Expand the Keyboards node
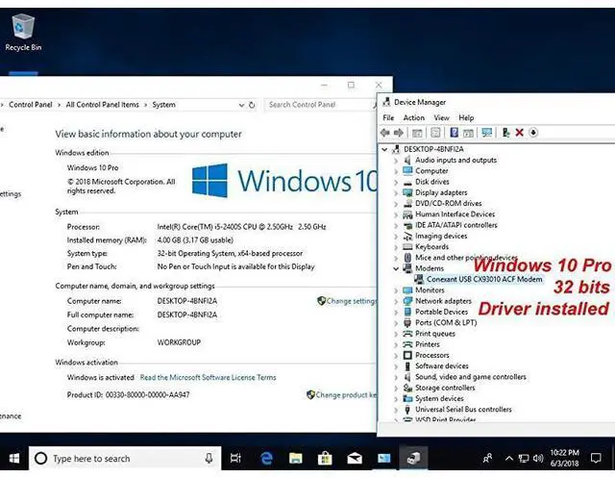Image resolution: width=615 pixels, height=478 pixels. point(396,247)
